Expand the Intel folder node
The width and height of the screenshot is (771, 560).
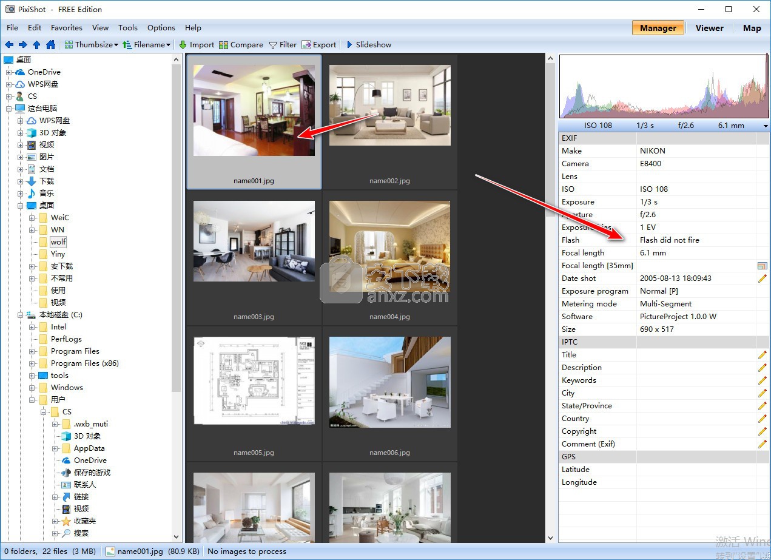(32, 327)
